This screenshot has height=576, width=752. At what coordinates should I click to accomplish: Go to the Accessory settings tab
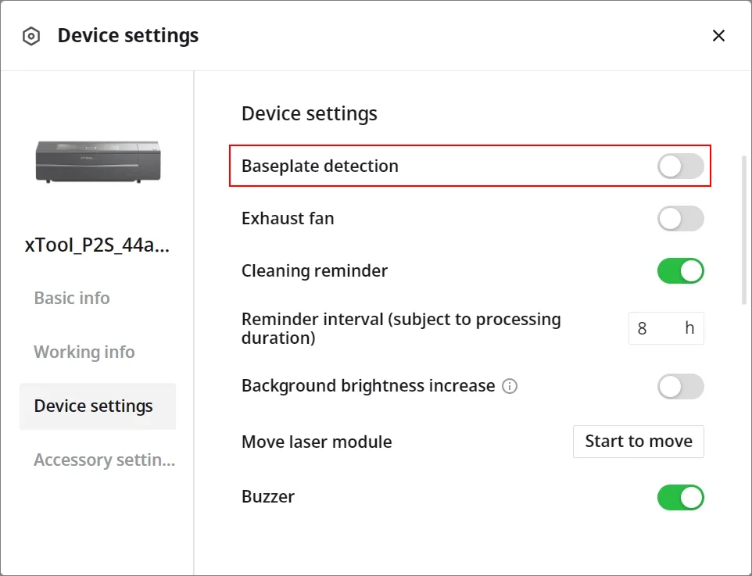click(x=105, y=460)
